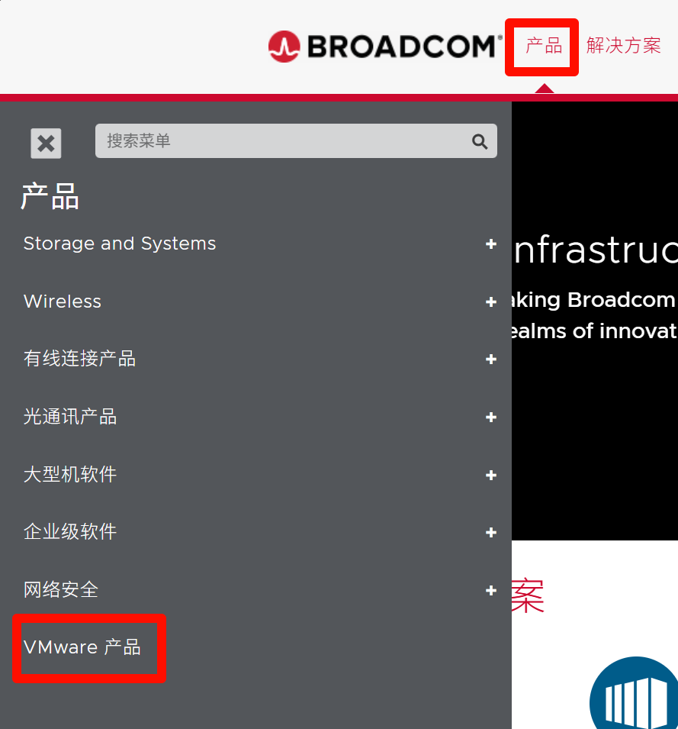Open the 产品 top navigation menu
Screen dimensions: 678x729
pos(543,46)
